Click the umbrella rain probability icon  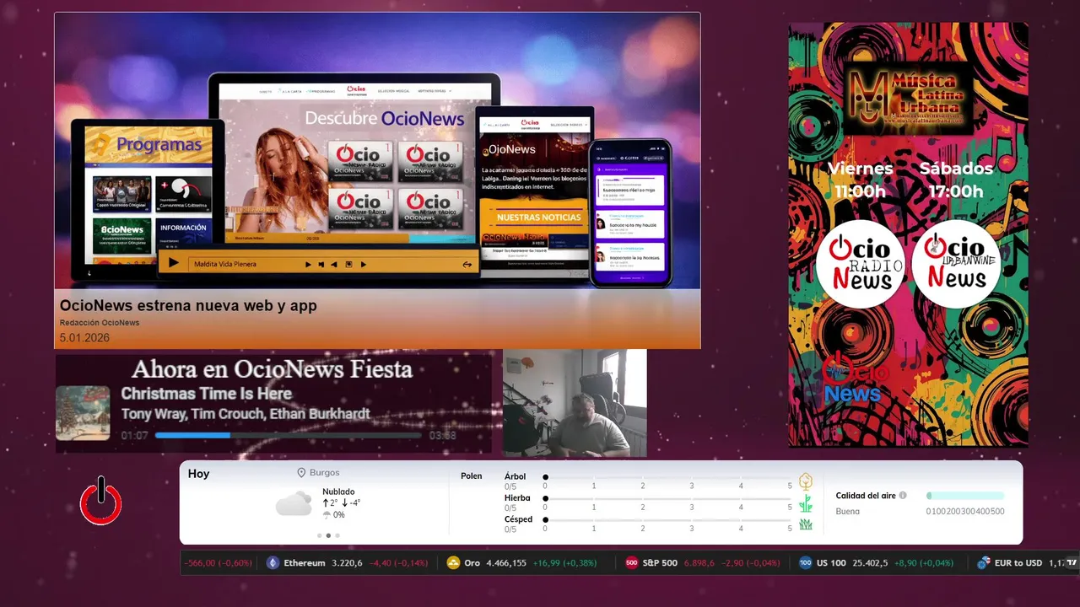pos(327,514)
